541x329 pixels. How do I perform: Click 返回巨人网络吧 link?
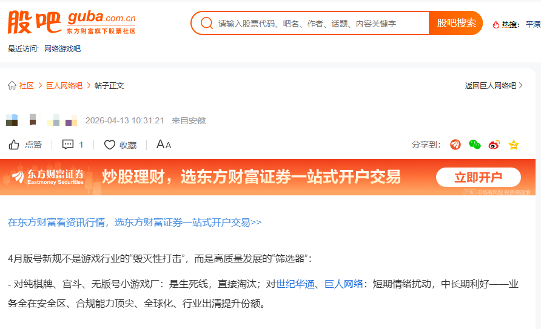click(490, 86)
